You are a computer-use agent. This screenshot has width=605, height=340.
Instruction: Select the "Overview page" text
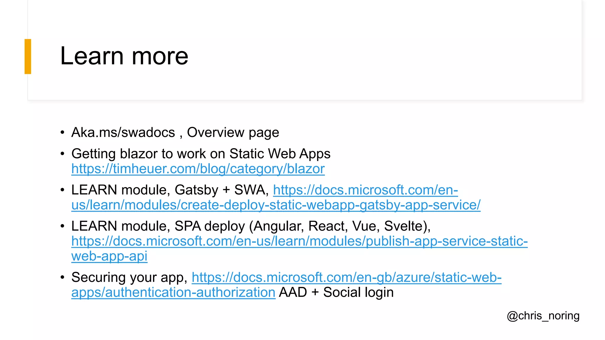(x=233, y=132)
